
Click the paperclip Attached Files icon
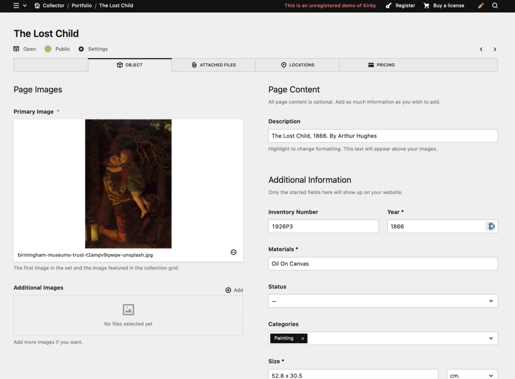point(194,65)
